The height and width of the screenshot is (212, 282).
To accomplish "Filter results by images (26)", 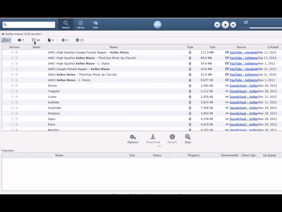I will click(x=36, y=40).
